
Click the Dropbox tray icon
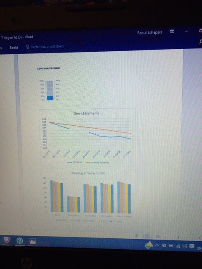pyautogui.click(x=164, y=245)
